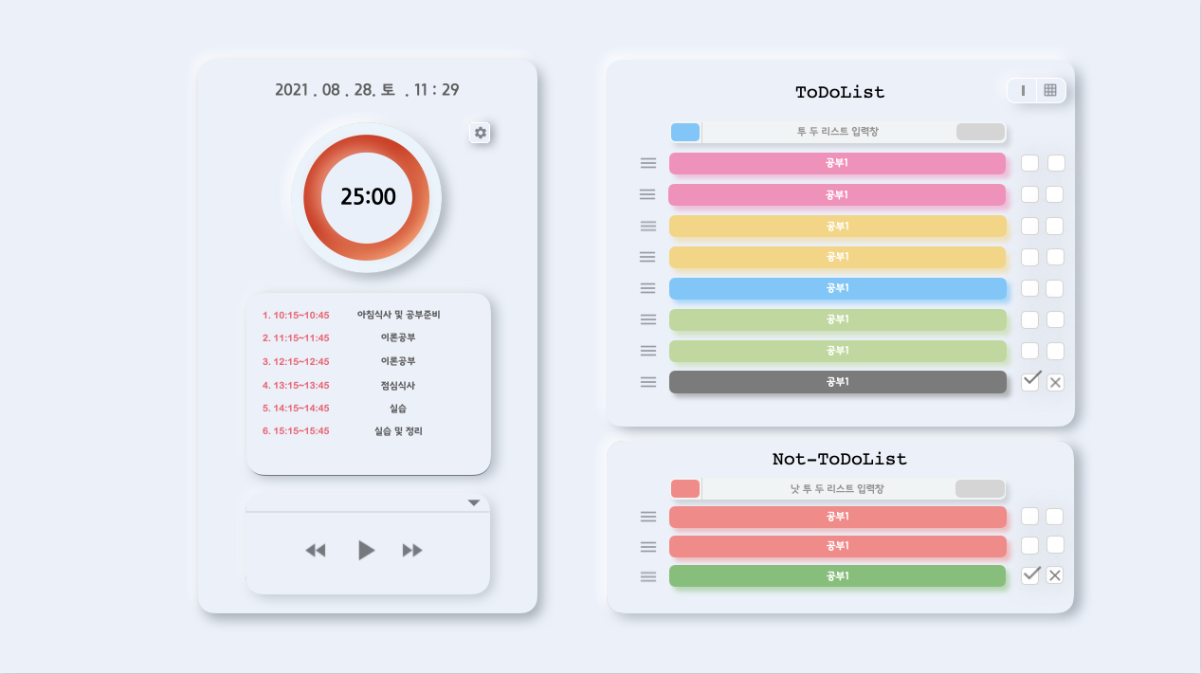
Task: Pick the red color swatch beside the not-to-do input
Action: [x=685, y=488]
